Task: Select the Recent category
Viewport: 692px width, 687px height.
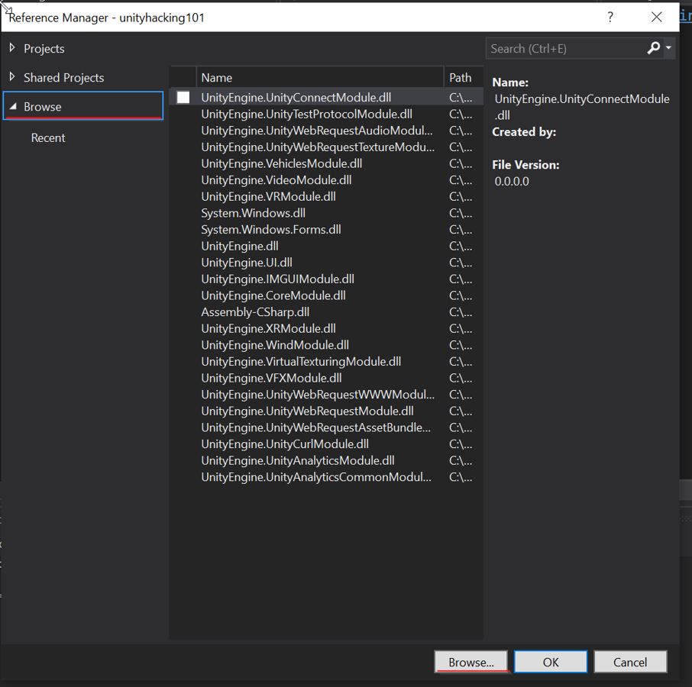Action: tap(48, 138)
